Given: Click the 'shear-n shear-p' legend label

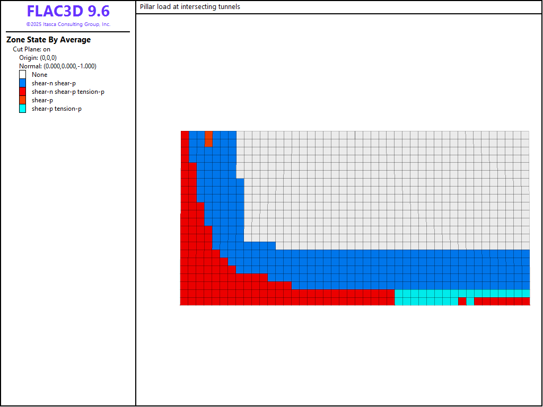Looking at the screenshot, I should pos(54,83).
